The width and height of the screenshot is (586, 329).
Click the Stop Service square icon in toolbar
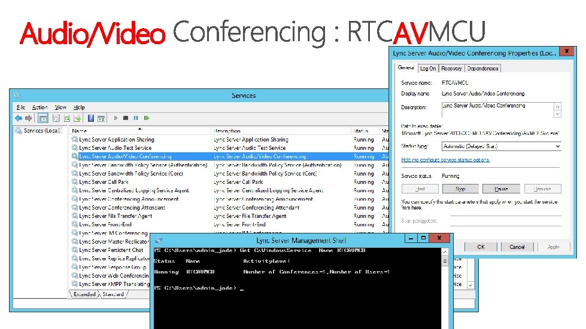click(x=126, y=118)
